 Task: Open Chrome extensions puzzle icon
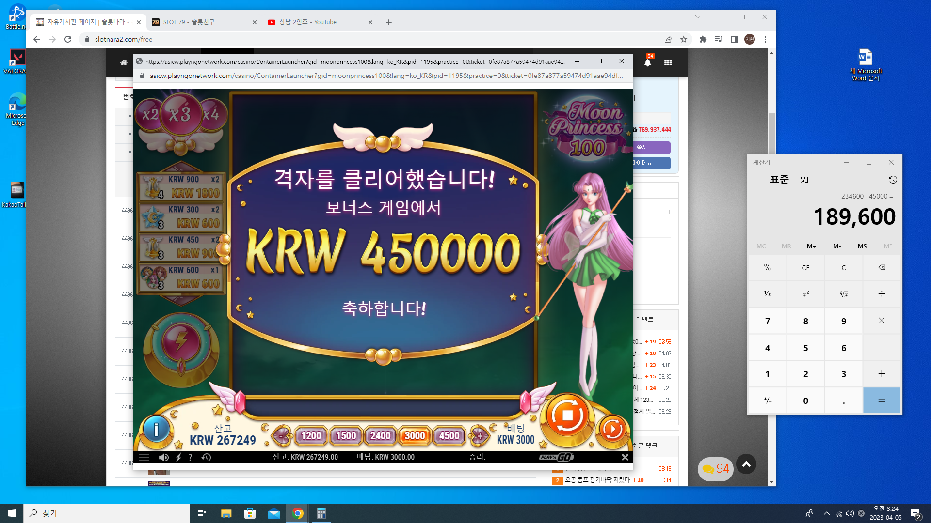coord(703,39)
